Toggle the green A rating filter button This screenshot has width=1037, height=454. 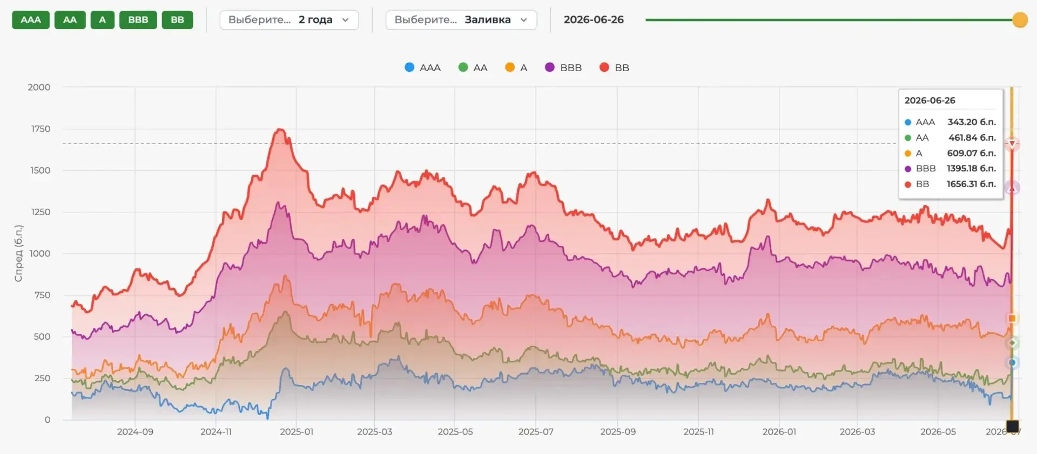click(x=102, y=20)
